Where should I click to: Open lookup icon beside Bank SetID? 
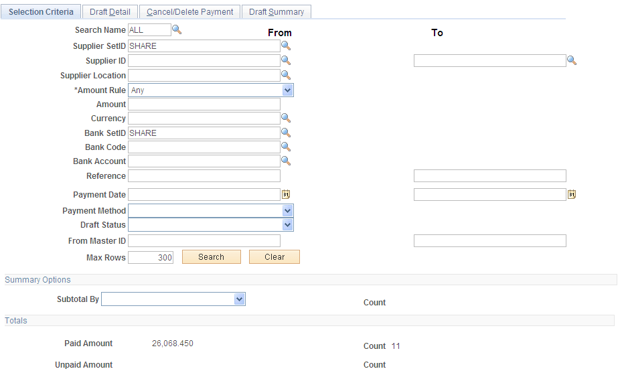click(286, 133)
